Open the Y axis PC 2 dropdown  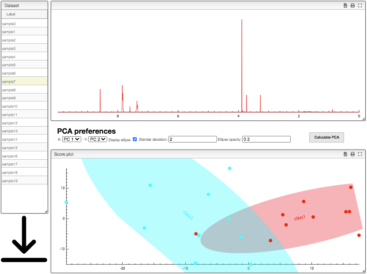(x=98, y=139)
